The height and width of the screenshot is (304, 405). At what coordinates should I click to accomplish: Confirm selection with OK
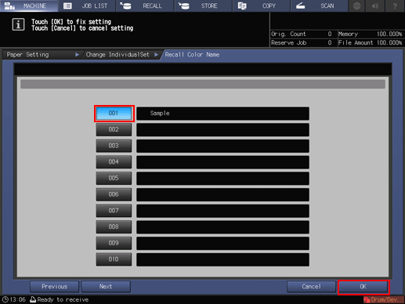pyautogui.click(x=363, y=287)
